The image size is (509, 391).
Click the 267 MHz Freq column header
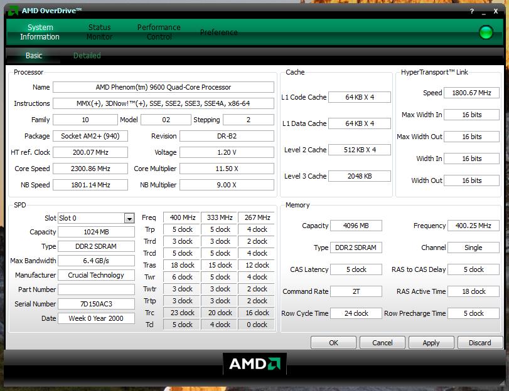tap(257, 217)
